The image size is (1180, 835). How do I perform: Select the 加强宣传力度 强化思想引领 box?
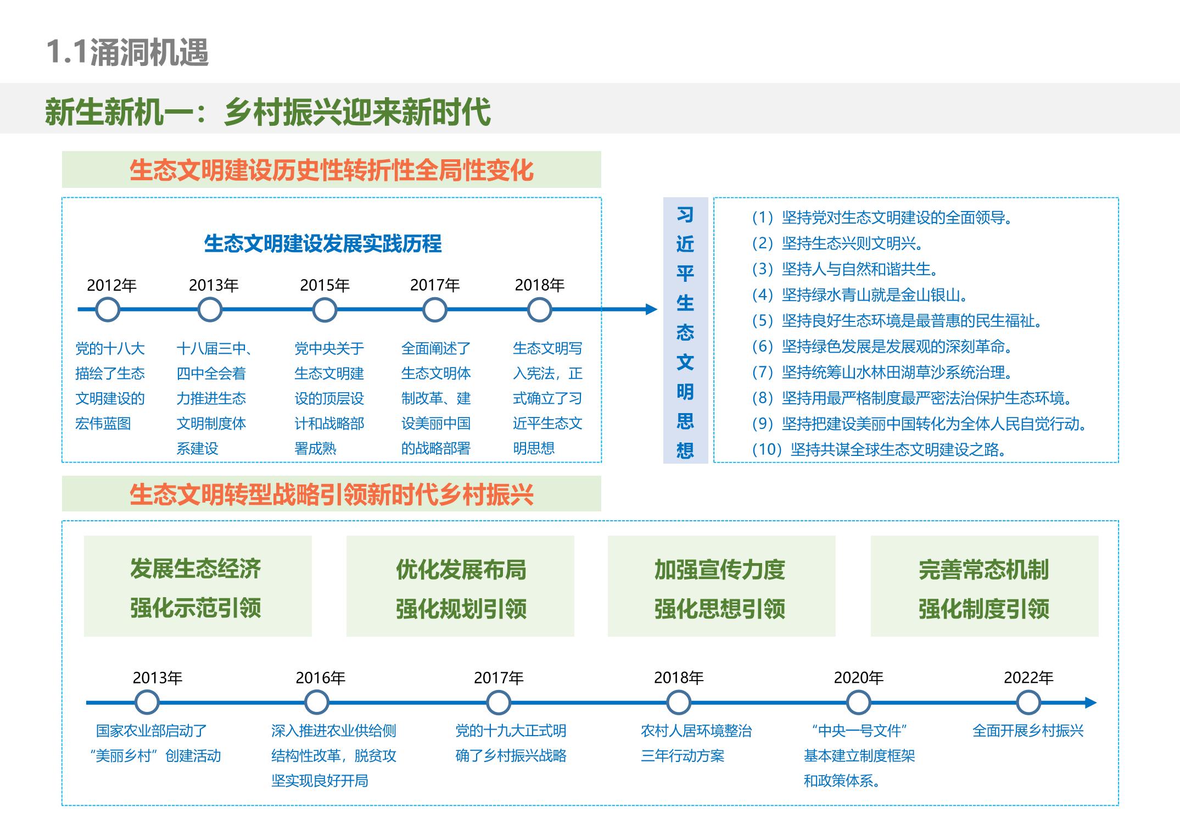pyautogui.click(x=722, y=586)
